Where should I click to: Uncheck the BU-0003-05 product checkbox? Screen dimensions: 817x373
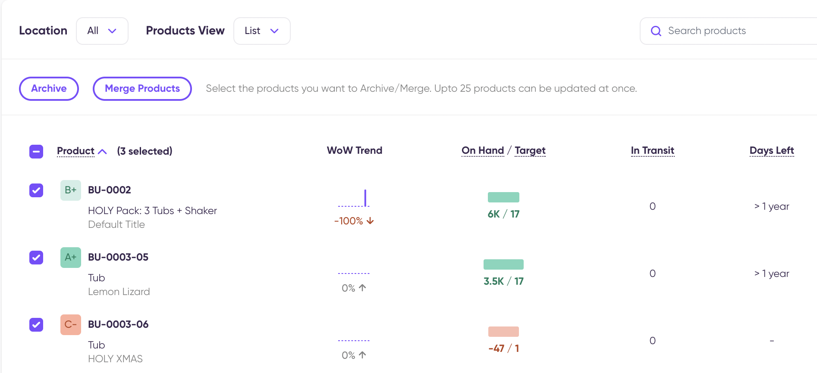pos(36,257)
